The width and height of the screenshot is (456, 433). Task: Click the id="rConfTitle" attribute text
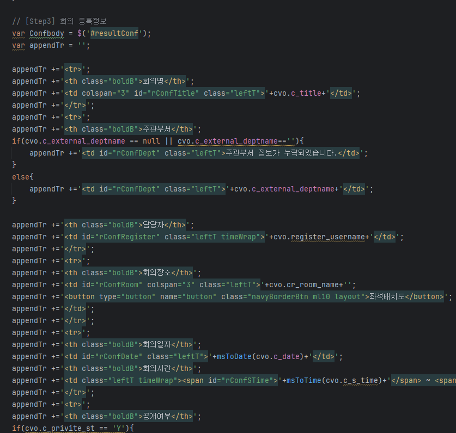pyautogui.click(x=166, y=93)
